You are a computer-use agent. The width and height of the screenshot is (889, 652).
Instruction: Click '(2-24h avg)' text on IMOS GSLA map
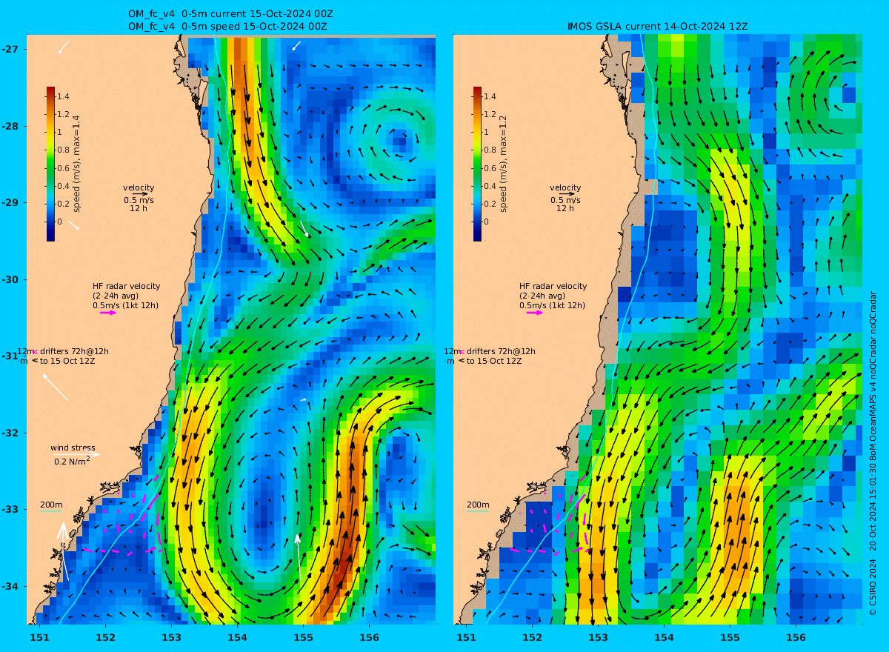(542, 296)
